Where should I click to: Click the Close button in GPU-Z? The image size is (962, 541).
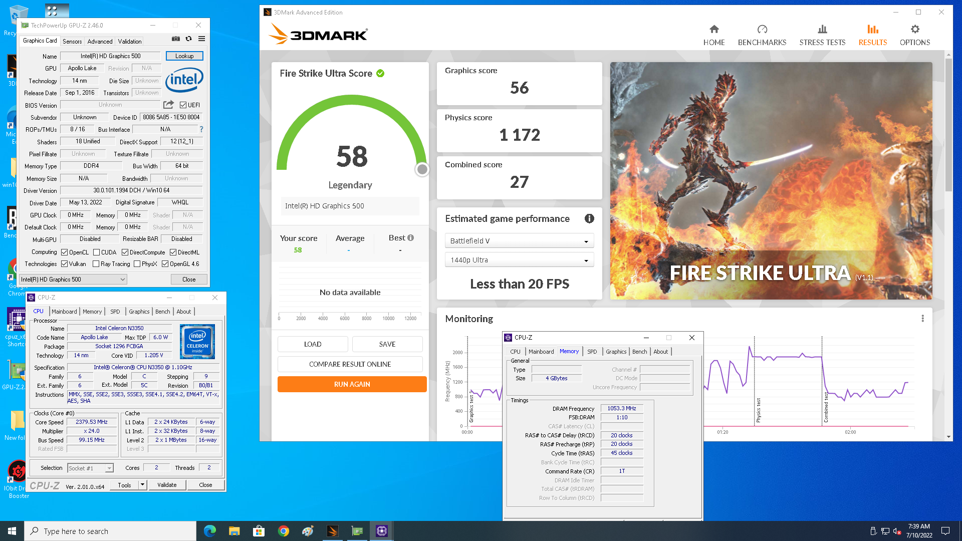(189, 280)
